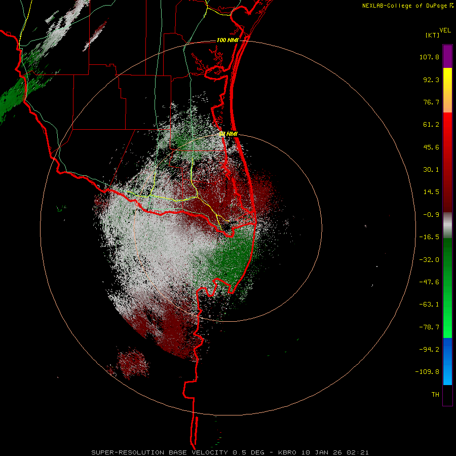Click the -47.6 legend value
This screenshot has width=456, height=456.
[x=429, y=282]
